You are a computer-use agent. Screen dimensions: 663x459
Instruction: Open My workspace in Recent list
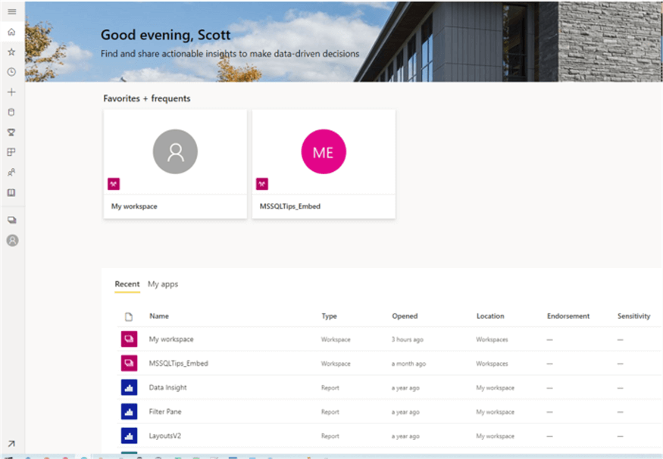tap(170, 339)
